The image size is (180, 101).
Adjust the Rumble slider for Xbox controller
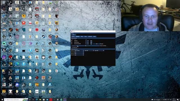pos(96,44)
